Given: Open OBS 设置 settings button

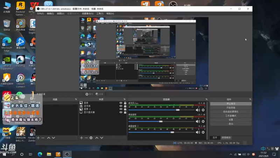Looking at the screenshot, I should click(231, 120).
